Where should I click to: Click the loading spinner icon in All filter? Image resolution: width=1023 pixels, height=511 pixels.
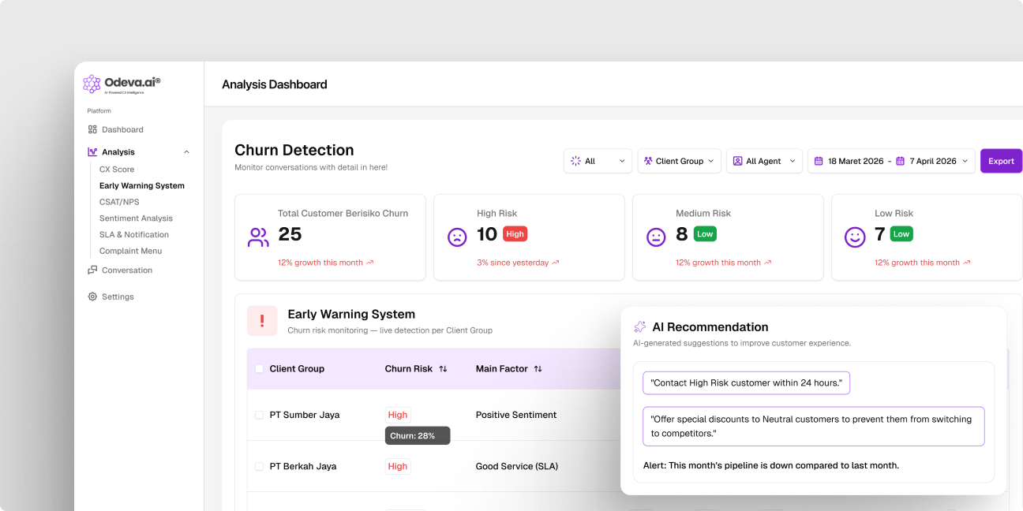575,161
